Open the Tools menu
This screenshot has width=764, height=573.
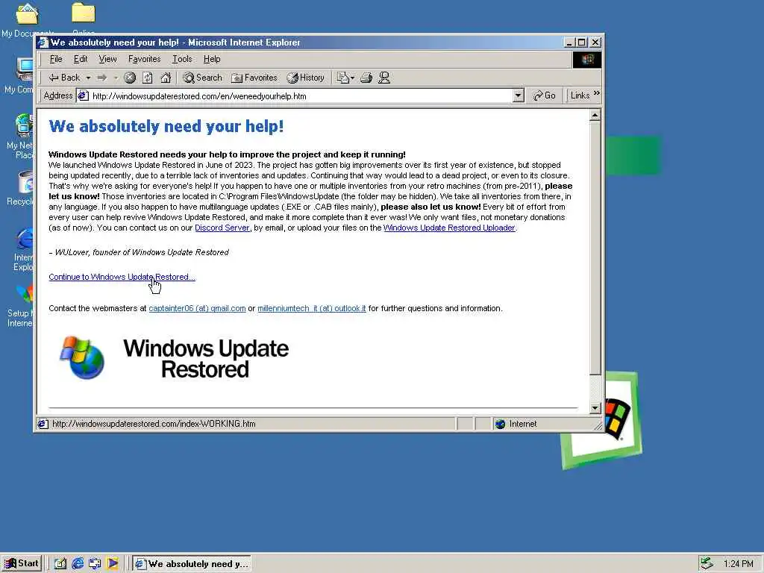click(x=182, y=59)
